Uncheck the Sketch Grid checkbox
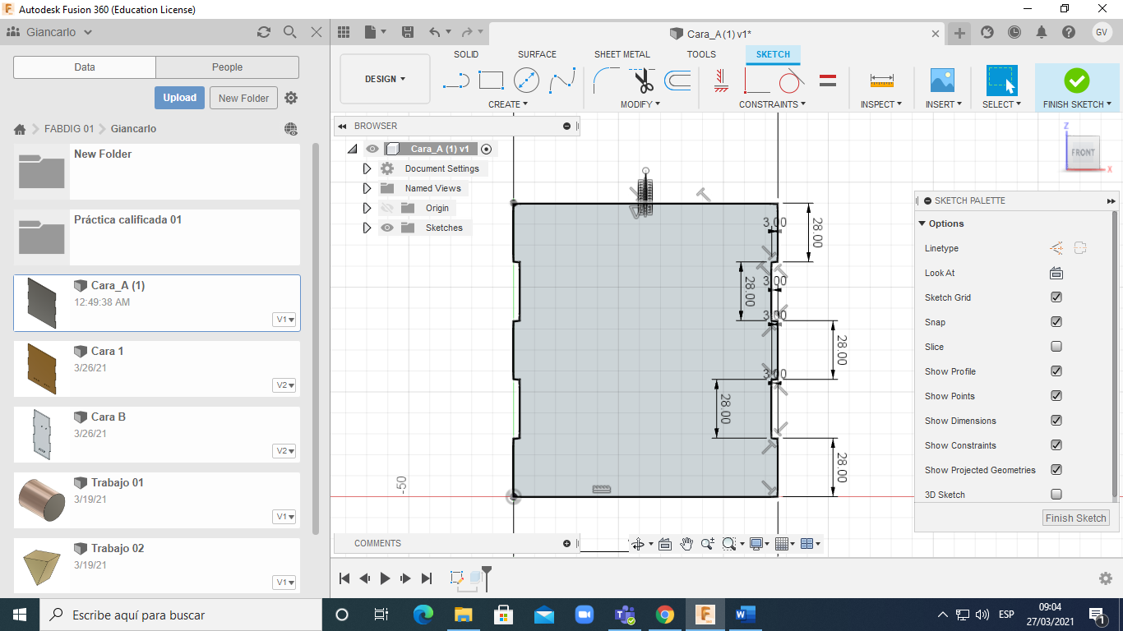Screen dimensions: 1123x631 click(x=1056, y=297)
